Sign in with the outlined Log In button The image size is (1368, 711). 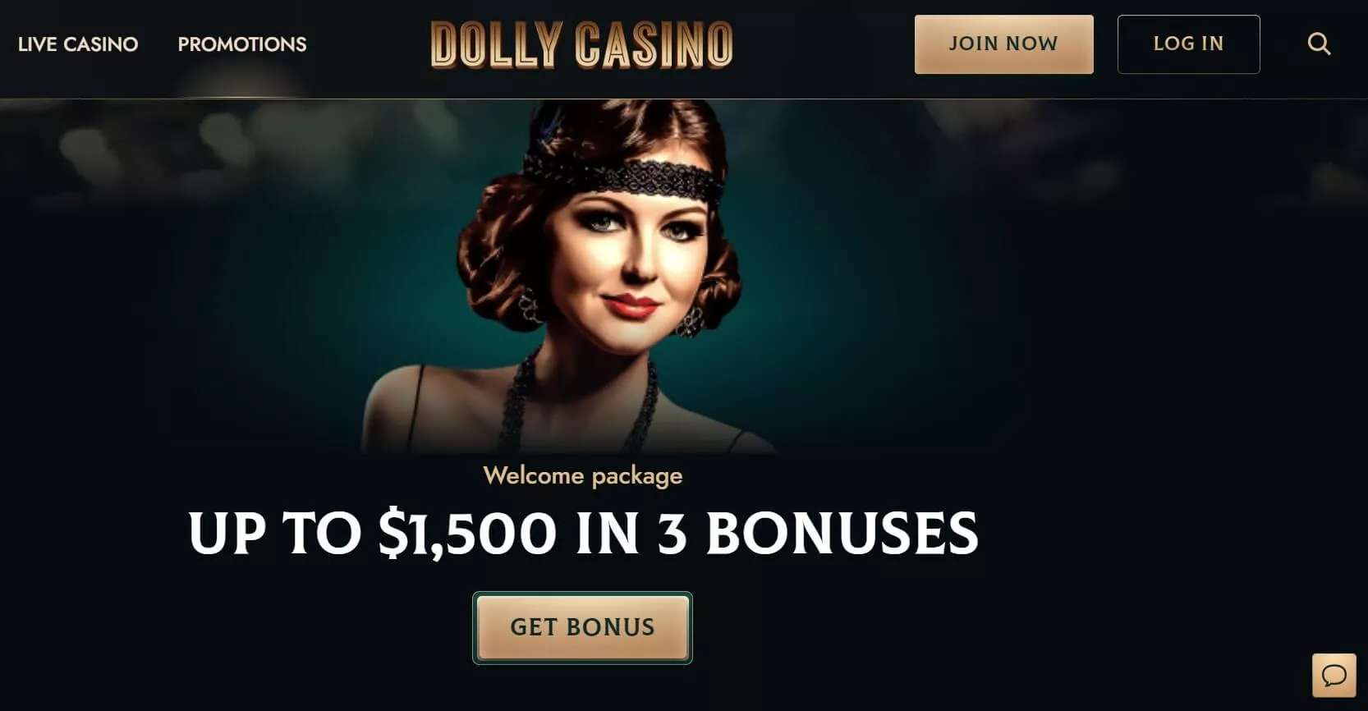coord(1188,44)
